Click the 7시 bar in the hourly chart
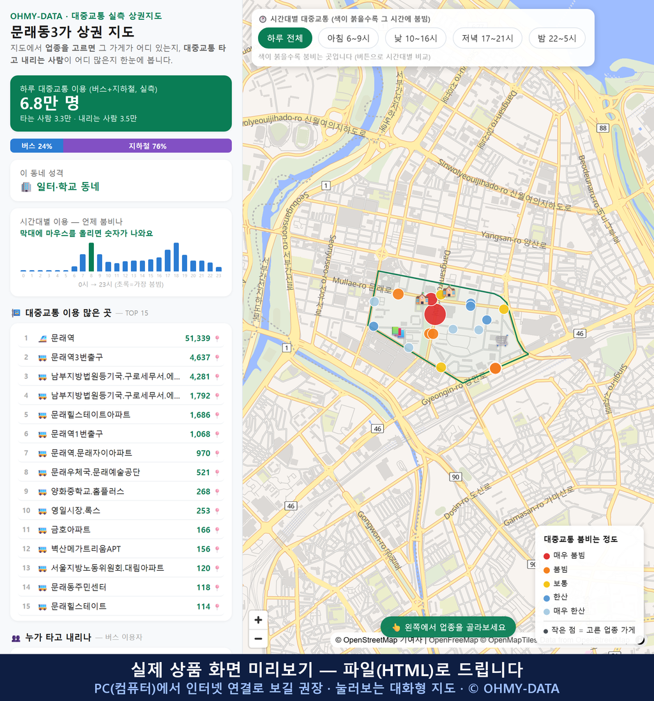The width and height of the screenshot is (654, 701). (x=83, y=263)
